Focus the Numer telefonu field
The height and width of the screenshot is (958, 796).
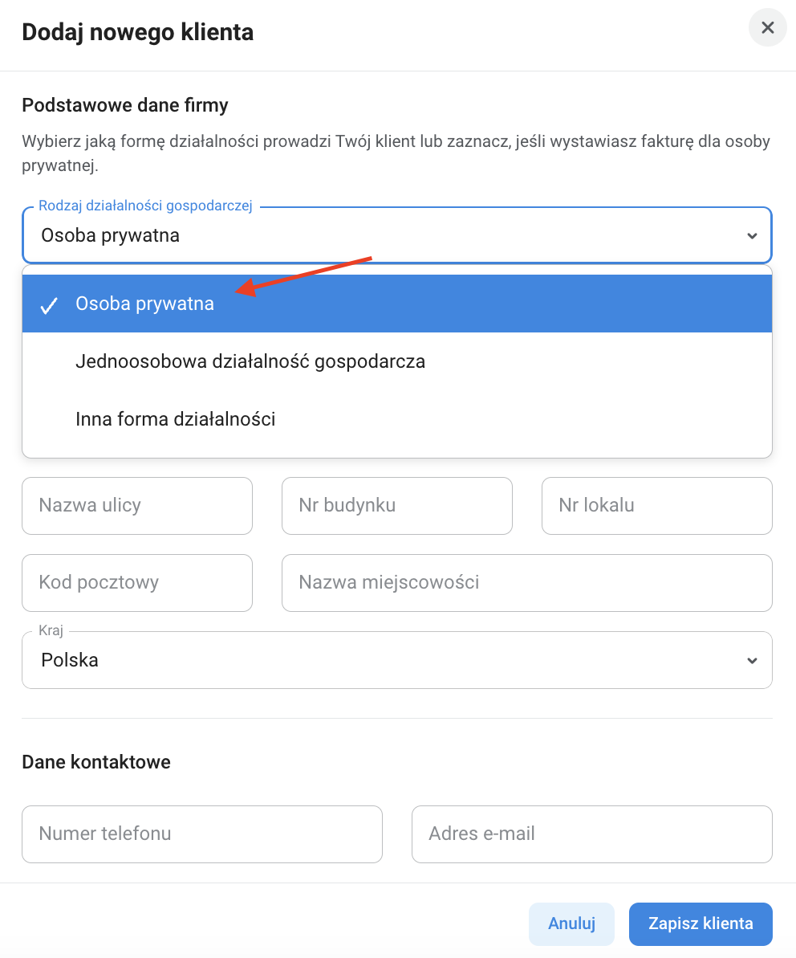[x=202, y=834]
